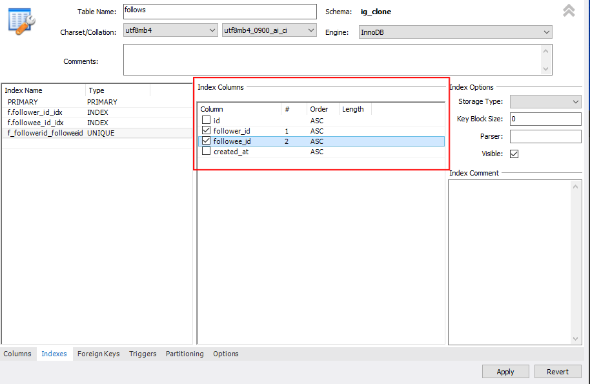The width and height of the screenshot is (590, 384).
Task: Click the Table Name input field
Action: [219, 12]
